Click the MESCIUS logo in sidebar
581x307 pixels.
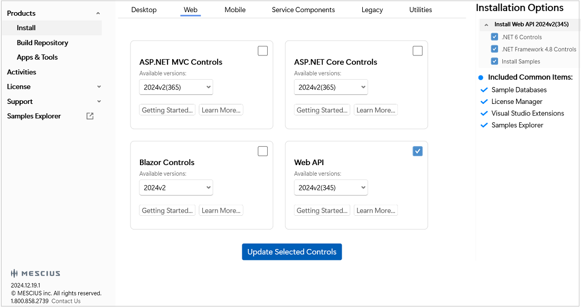[35, 273]
